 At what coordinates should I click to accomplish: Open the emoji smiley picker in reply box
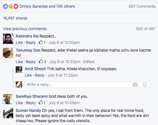pos(145,85)
